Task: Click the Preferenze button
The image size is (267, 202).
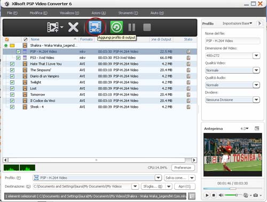Action: point(183,167)
